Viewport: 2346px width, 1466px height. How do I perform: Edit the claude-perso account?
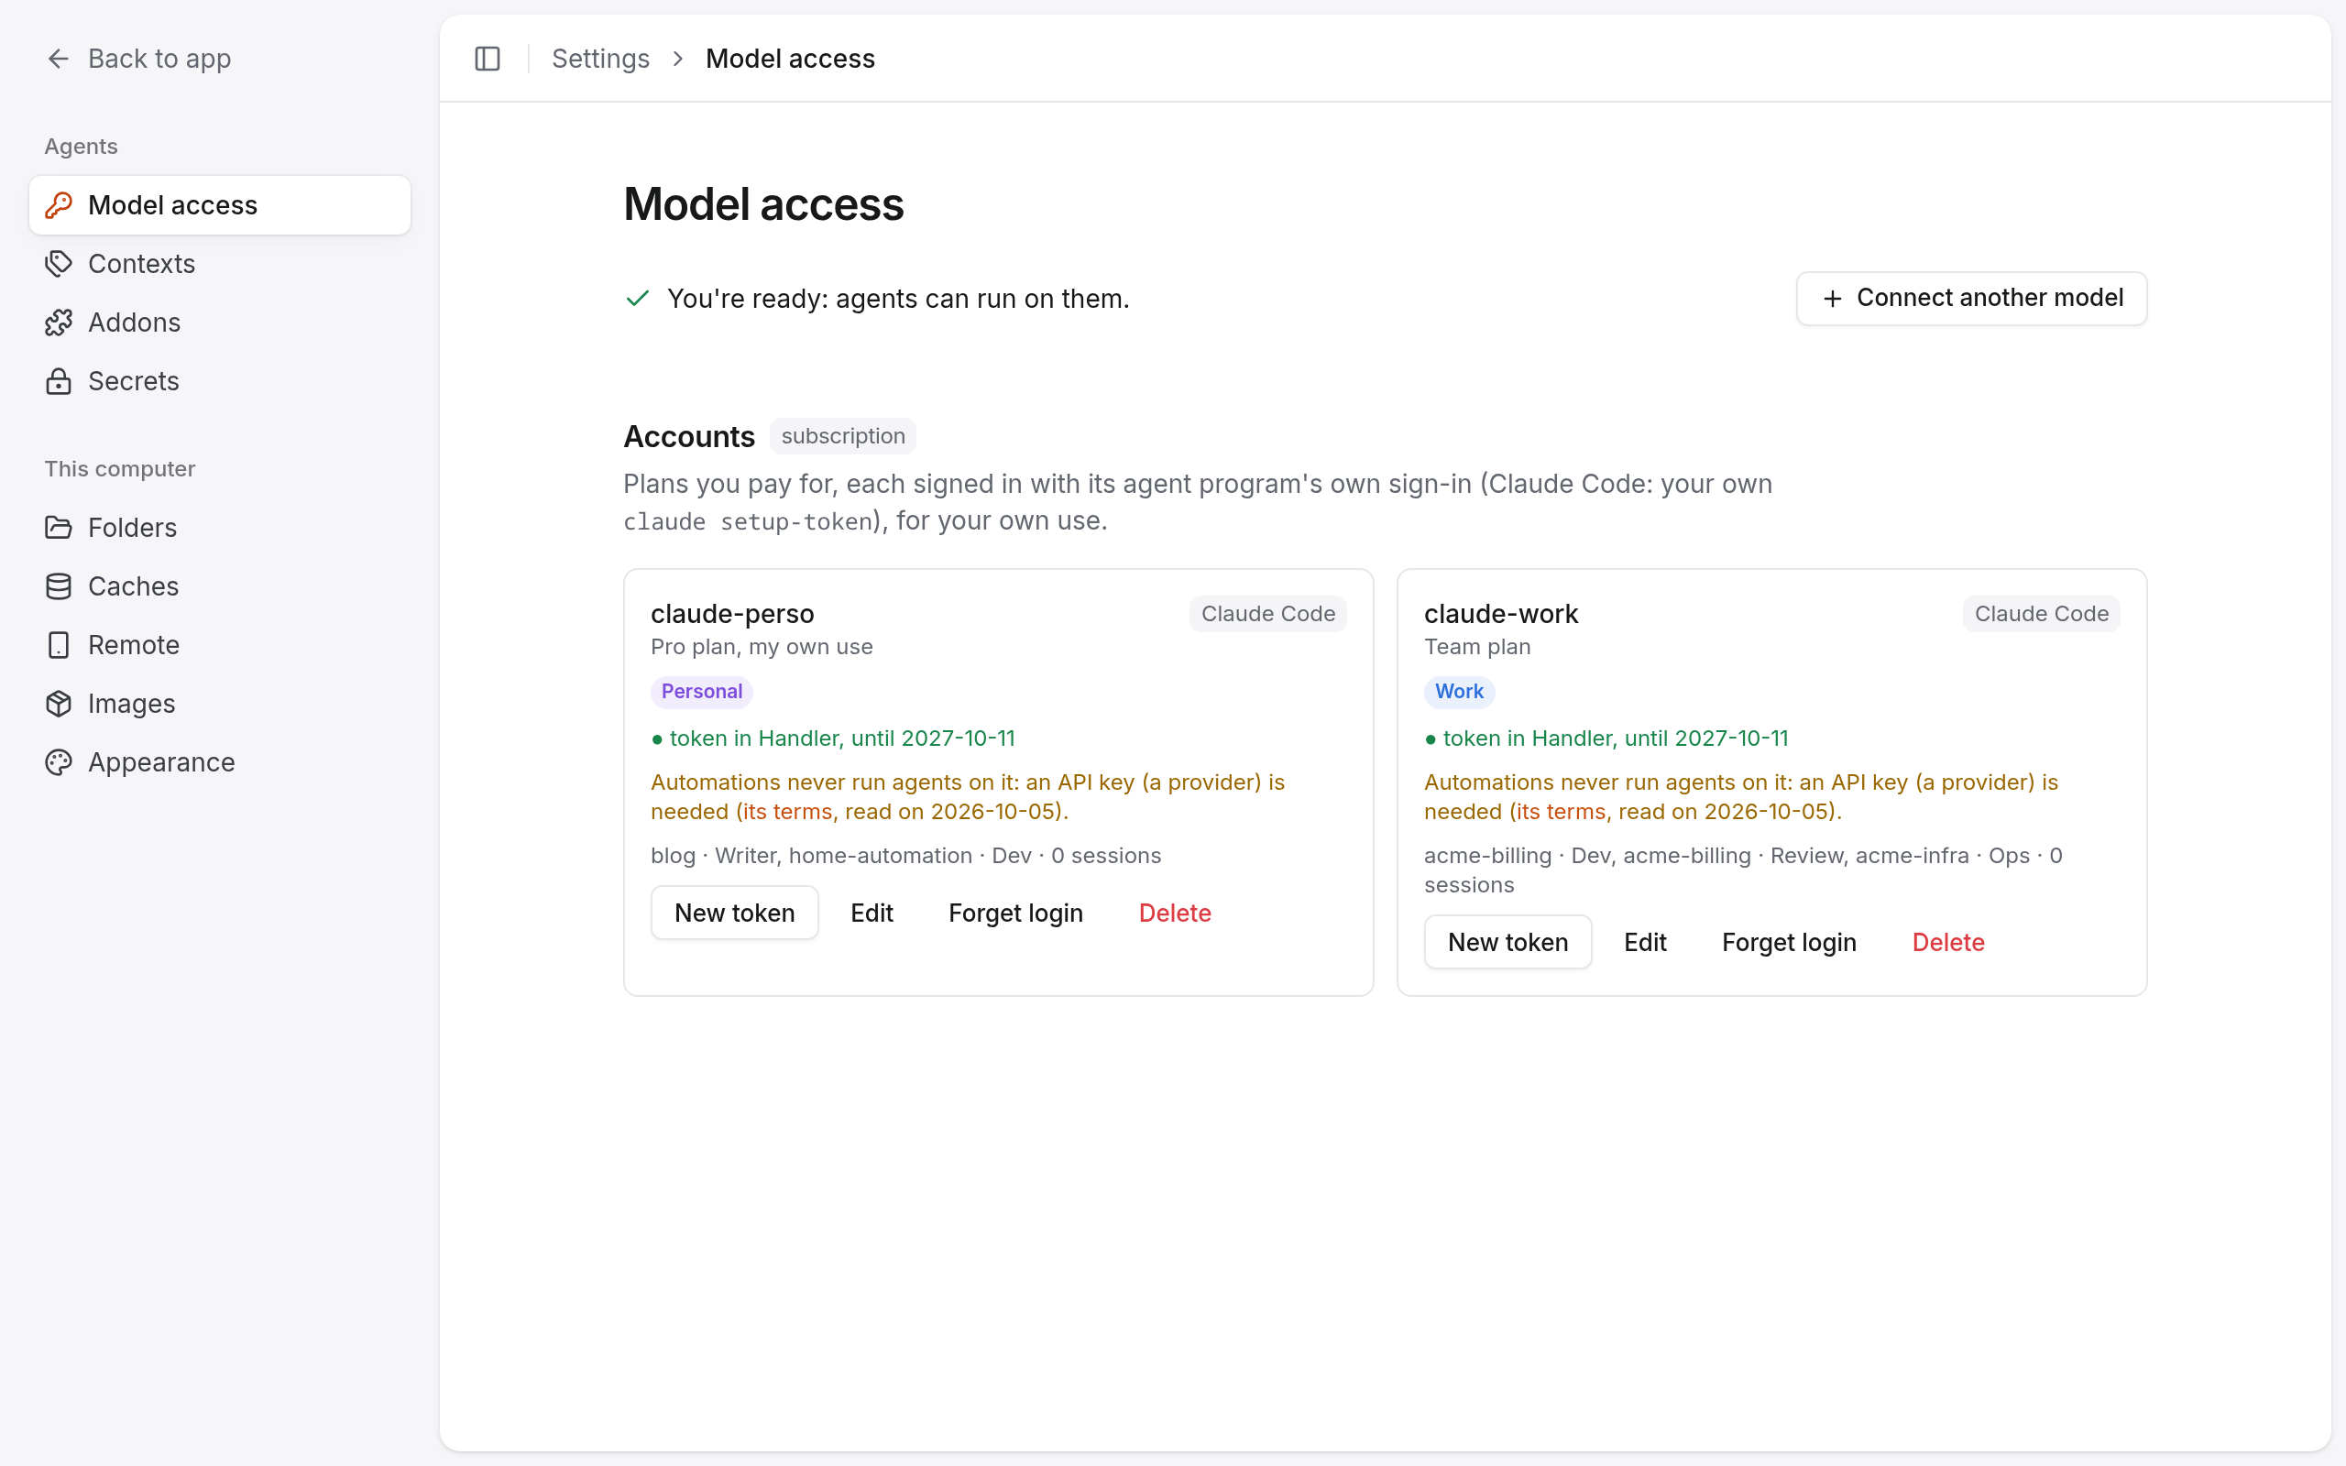click(872, 914)
